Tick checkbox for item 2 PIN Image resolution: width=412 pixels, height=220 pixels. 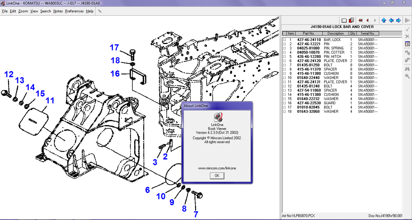285,44
